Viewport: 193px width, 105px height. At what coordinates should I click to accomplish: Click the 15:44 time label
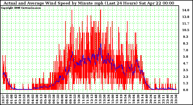(x=117, y=99)
